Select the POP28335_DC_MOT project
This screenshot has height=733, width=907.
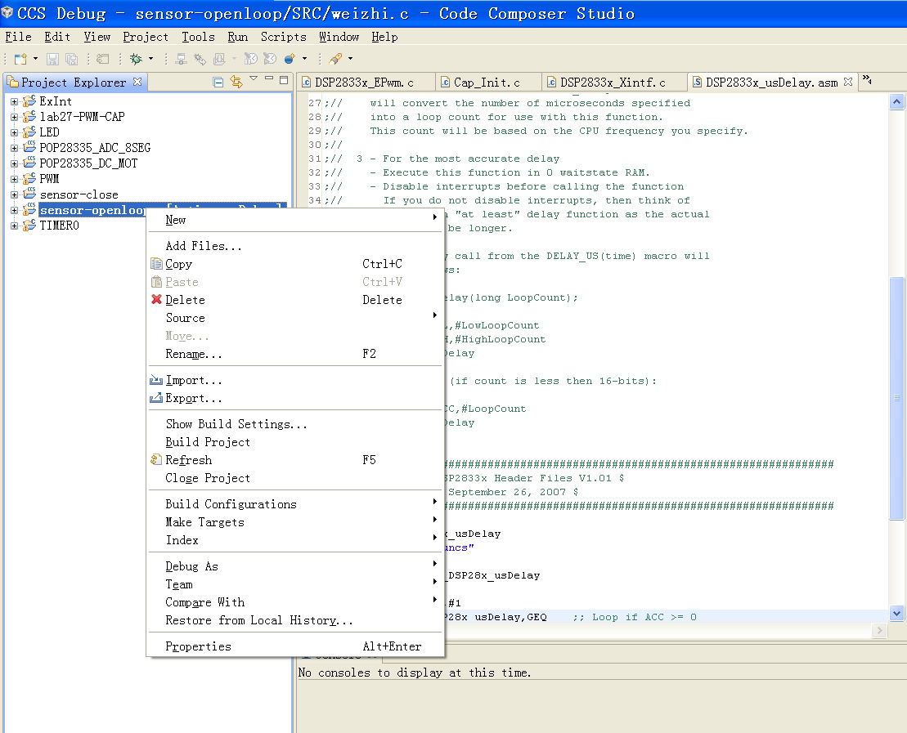(88, 163)
